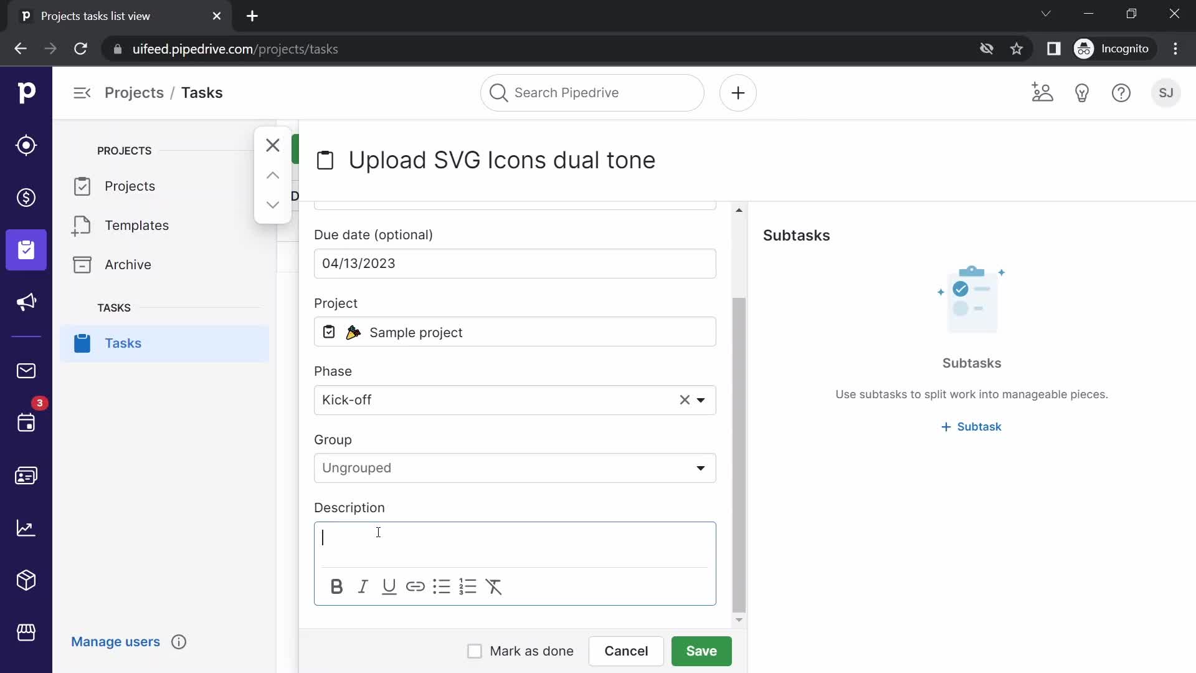Expand the Phase Kick-off clear button

coord(684,399)
